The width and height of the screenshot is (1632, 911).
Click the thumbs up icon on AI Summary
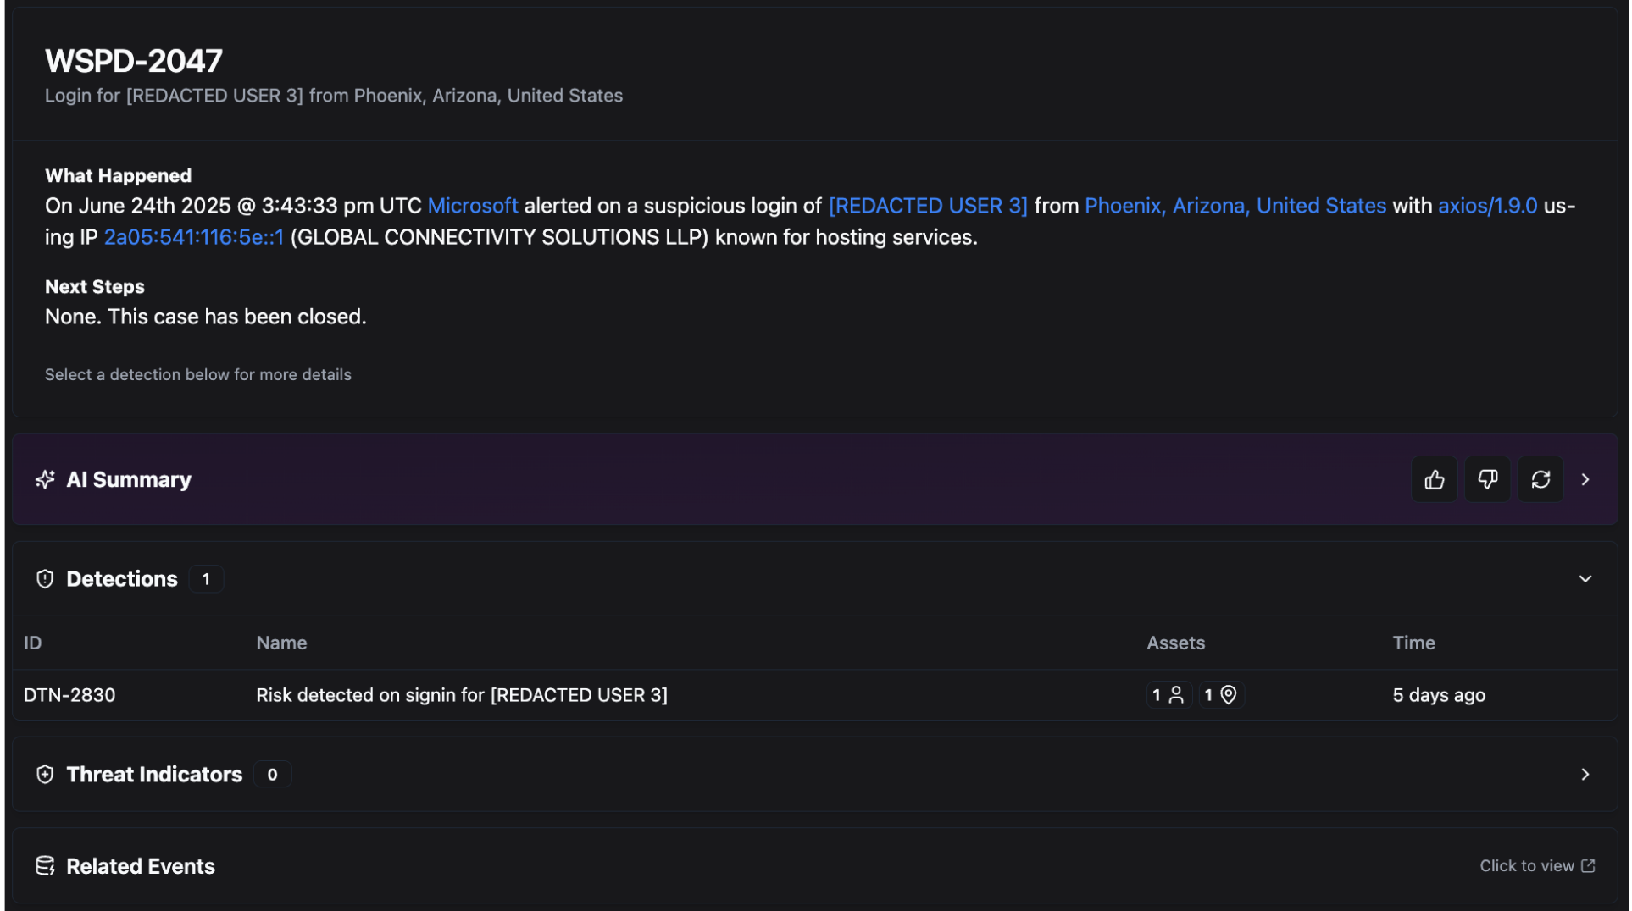click(x=1434, y=480)
